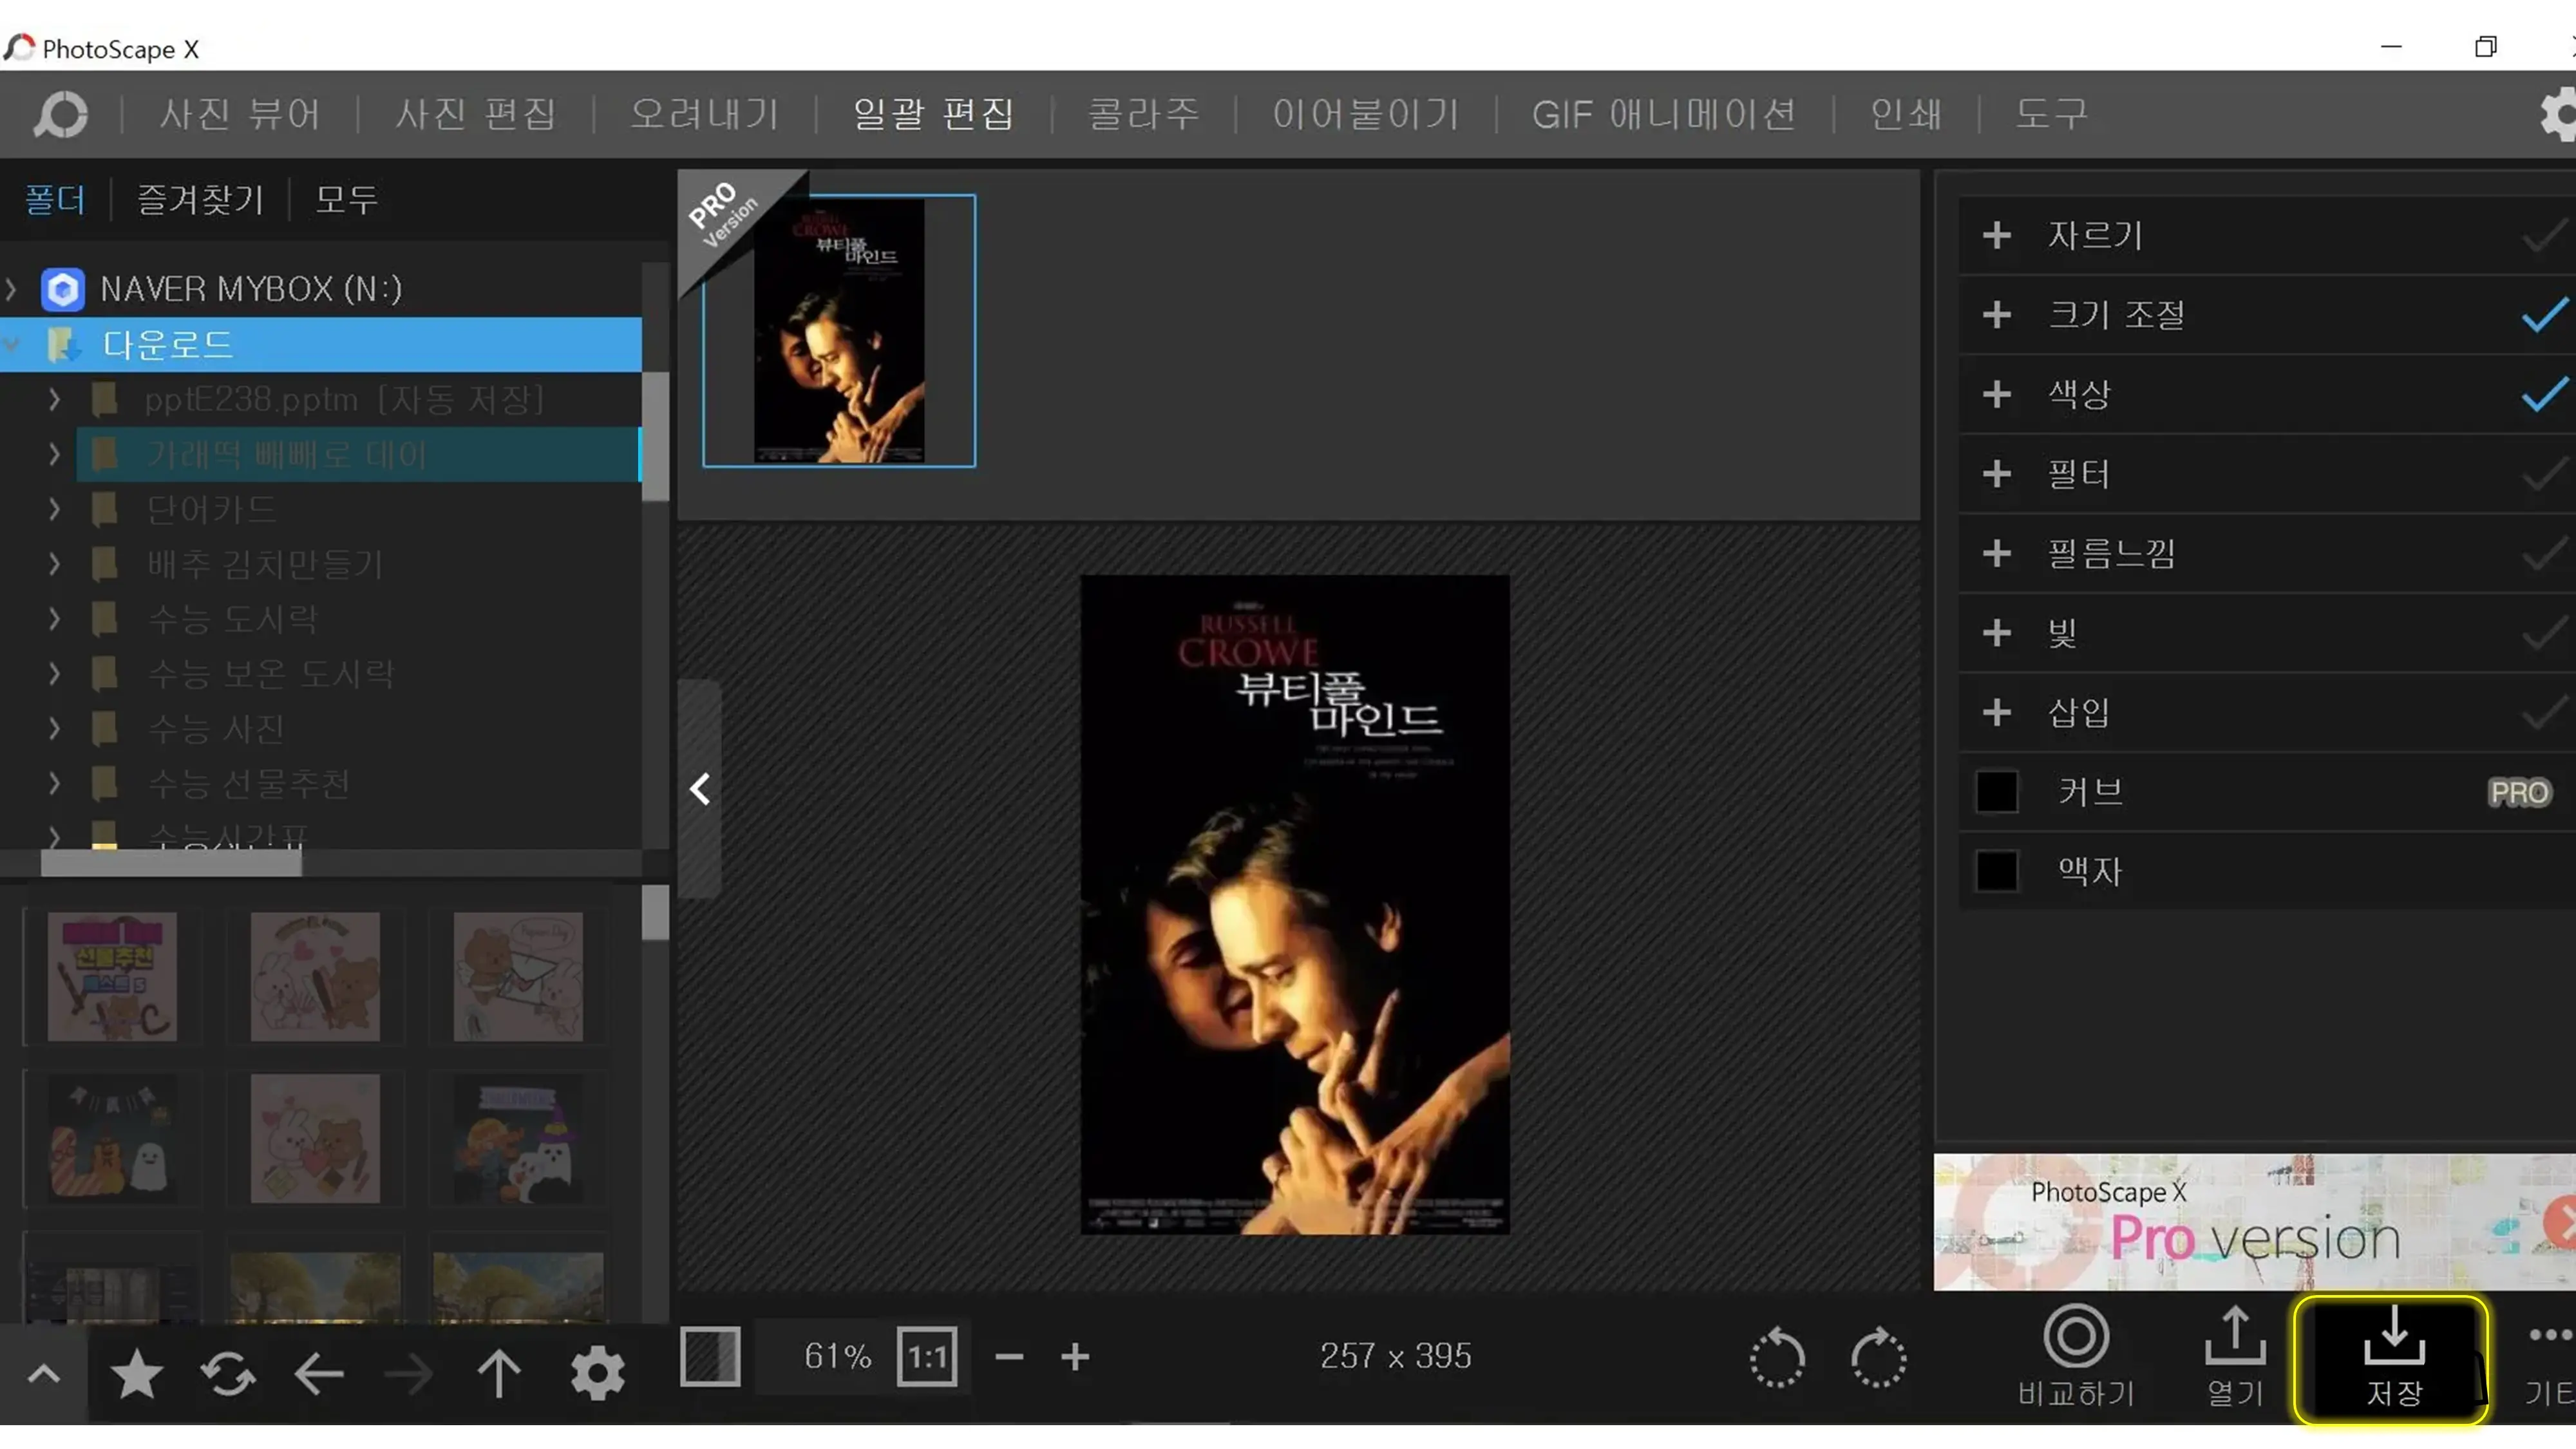The height and width of the screenshot is (1449, 2576).
Task: Expand the 색상 section plus icon
Action: (1996, 394)
